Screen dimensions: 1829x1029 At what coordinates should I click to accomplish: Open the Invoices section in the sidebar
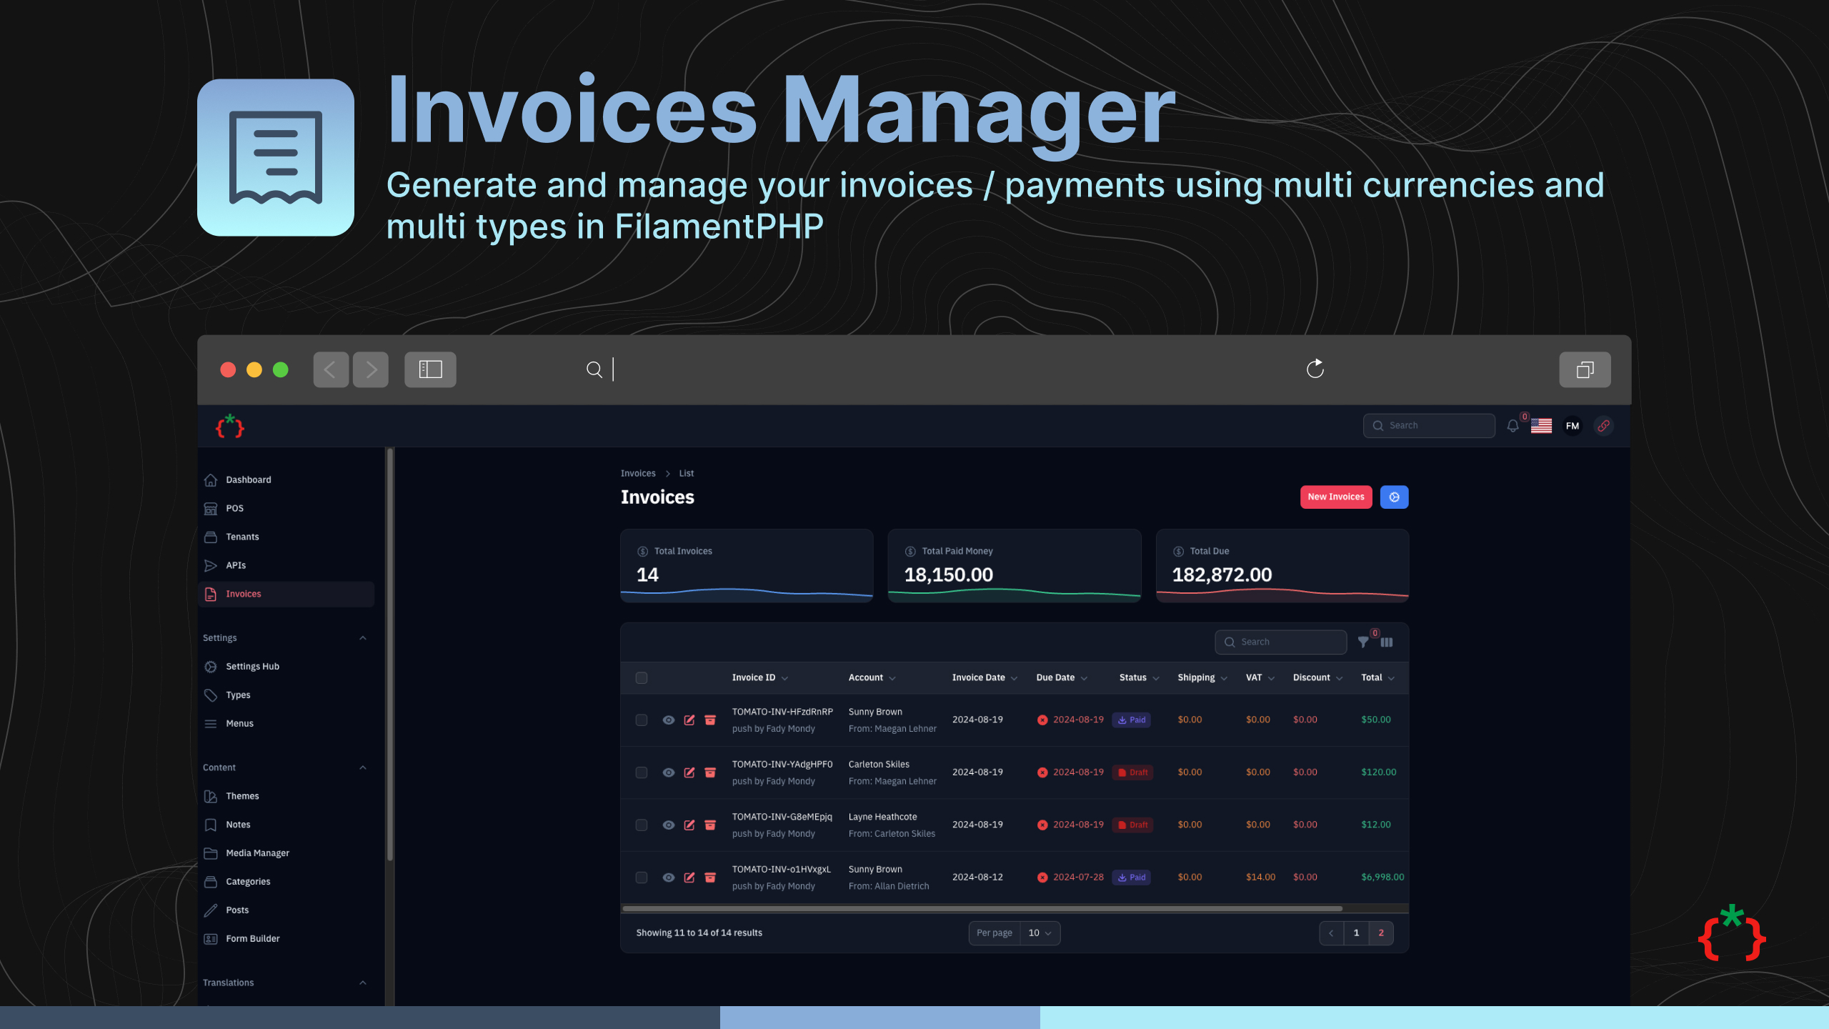(243, 594)
